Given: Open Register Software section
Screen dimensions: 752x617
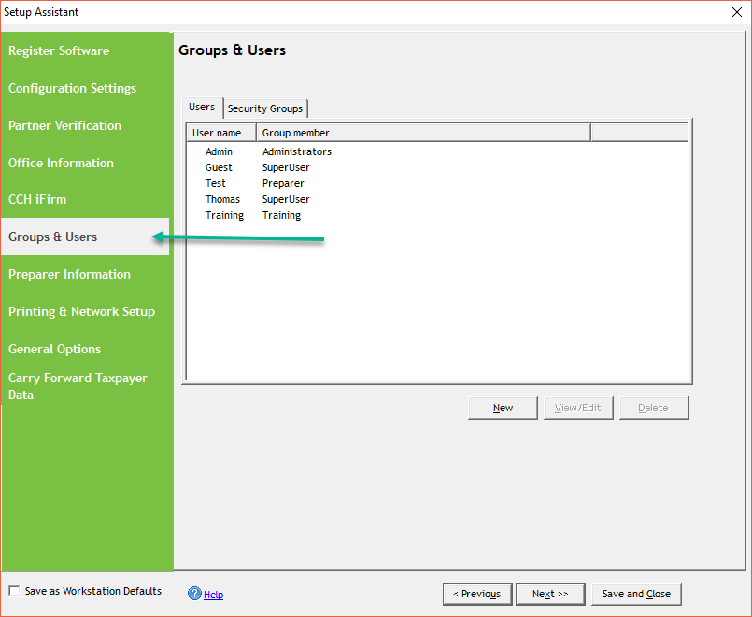Looking at the screenshot, I should tap(59, 50).
